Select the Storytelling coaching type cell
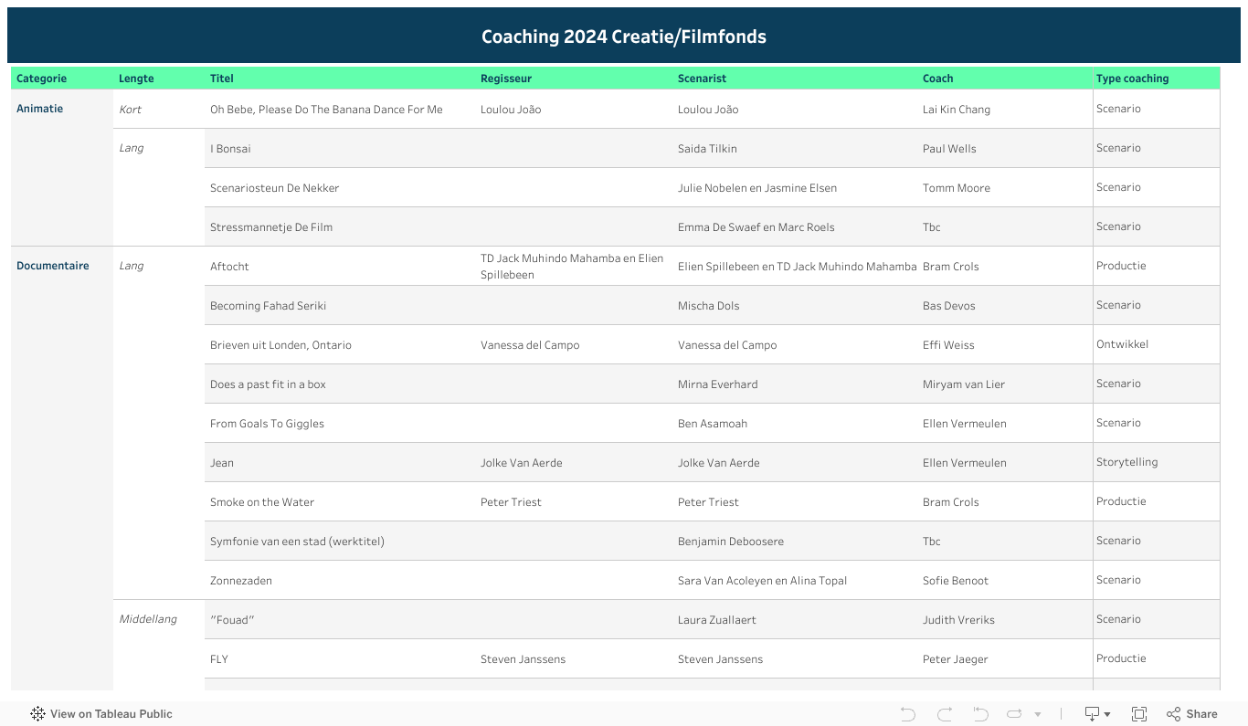This screenshot has width=1248, height=726. (1126, 462)
